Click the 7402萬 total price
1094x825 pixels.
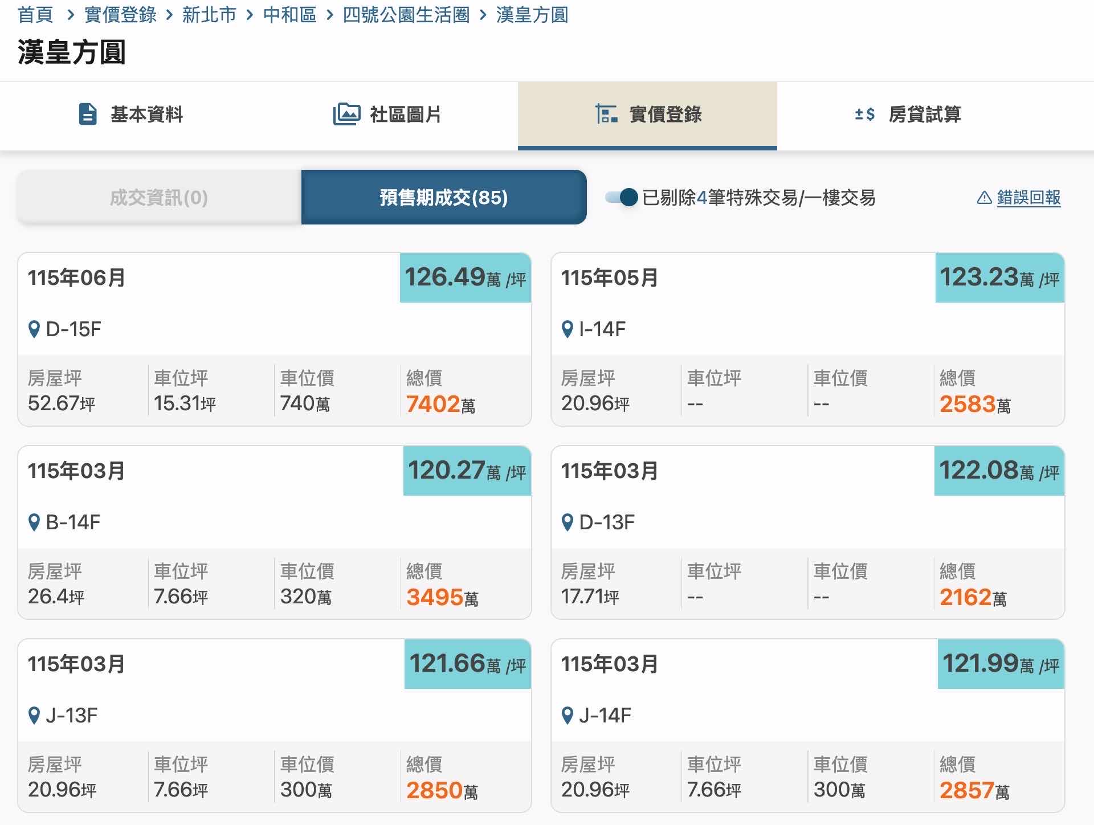pos(440,405)
